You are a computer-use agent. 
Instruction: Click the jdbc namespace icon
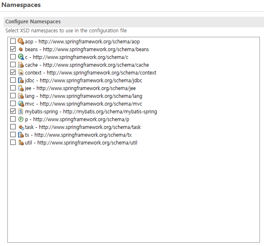click(x=21, y=80)
